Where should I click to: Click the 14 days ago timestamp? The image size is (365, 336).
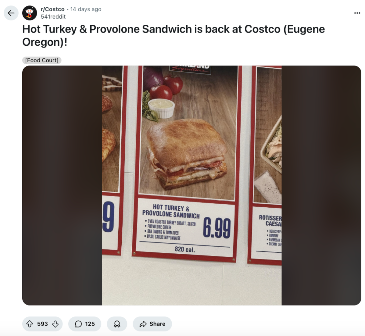(x=86, y=9)
